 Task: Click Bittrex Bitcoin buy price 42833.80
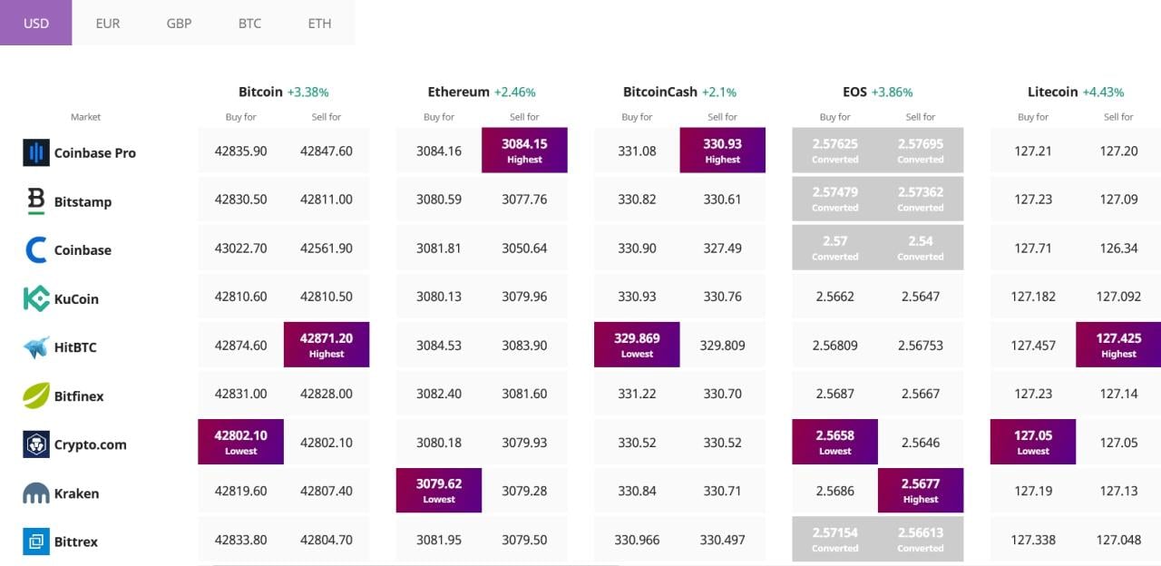pos(241,540)
